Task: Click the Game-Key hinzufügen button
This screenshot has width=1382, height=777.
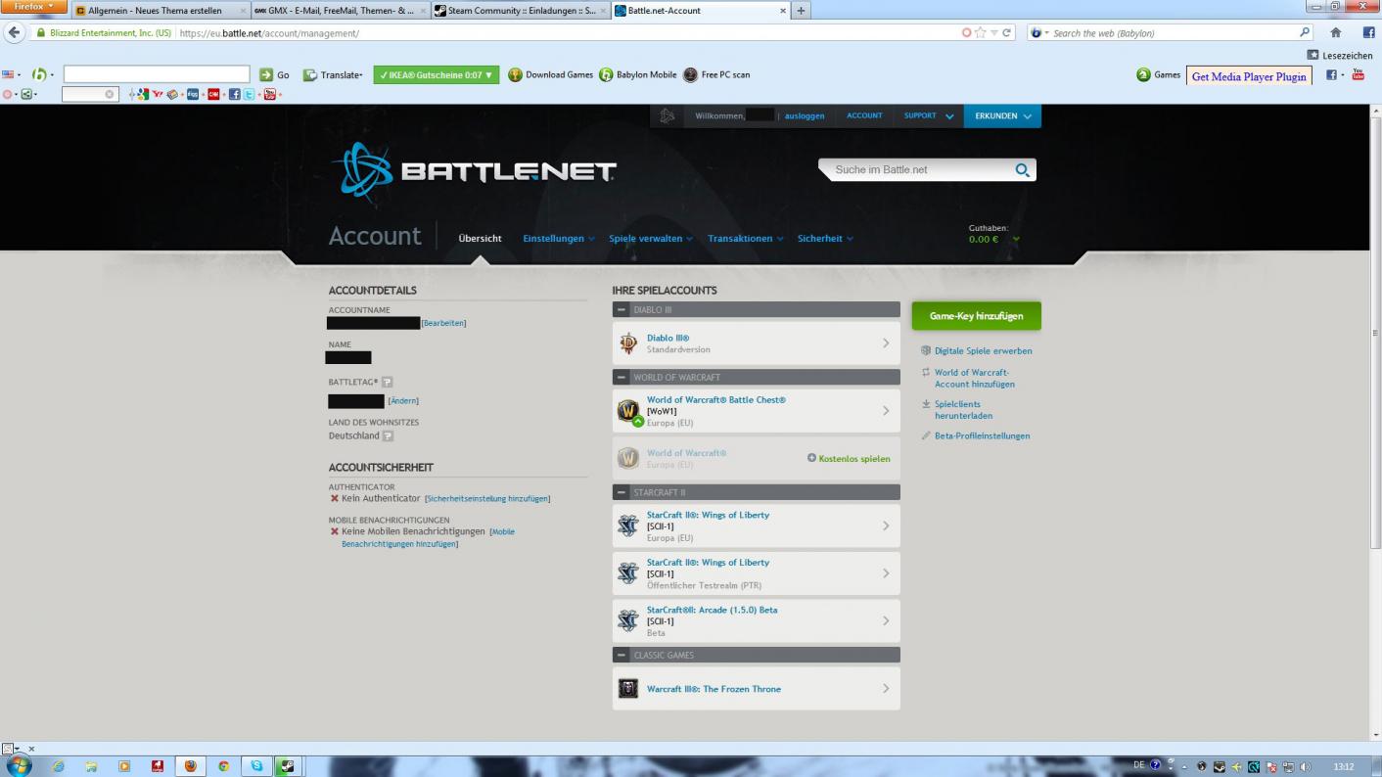Action: 976,316
